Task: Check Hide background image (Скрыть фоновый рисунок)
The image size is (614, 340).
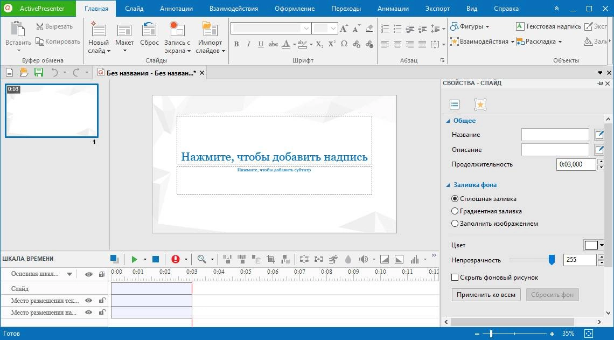Action: 455,277
